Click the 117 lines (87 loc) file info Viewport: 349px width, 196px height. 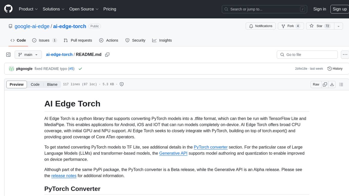click(x=80, y=84)
